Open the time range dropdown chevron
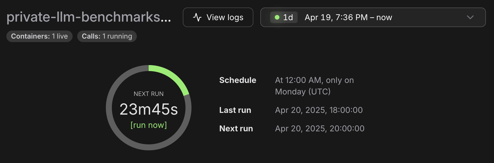Image resolution: width=494 pixels, height=163 pixels. [x=470, y=17]
